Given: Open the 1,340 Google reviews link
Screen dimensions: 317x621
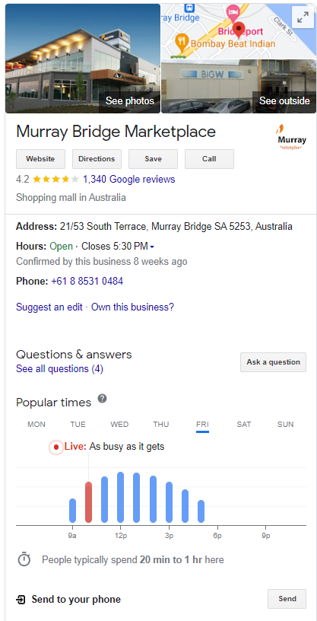Looking at the screenshot, I should click(129, 180).
